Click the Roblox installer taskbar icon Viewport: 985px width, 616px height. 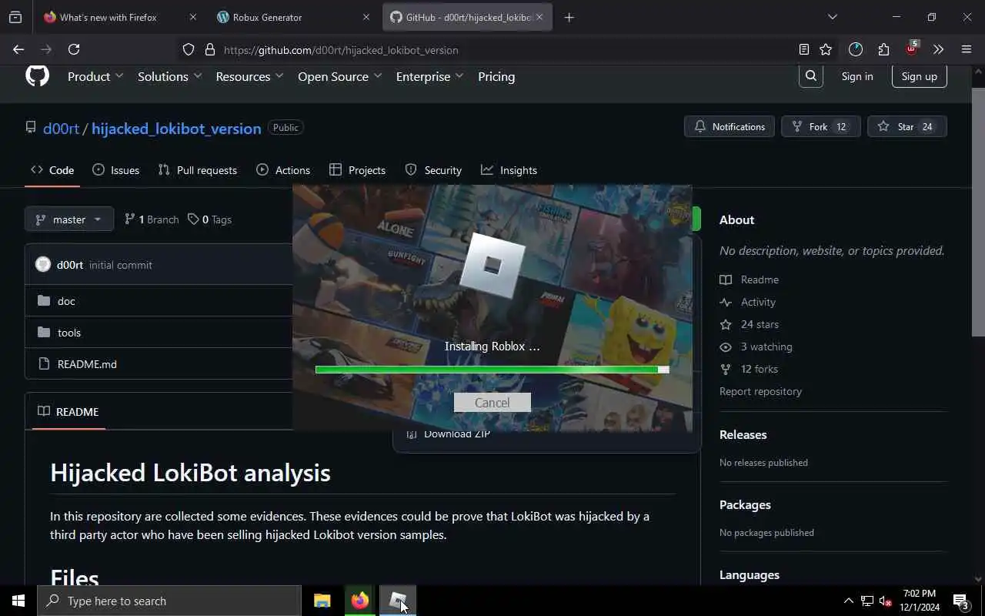398,601
